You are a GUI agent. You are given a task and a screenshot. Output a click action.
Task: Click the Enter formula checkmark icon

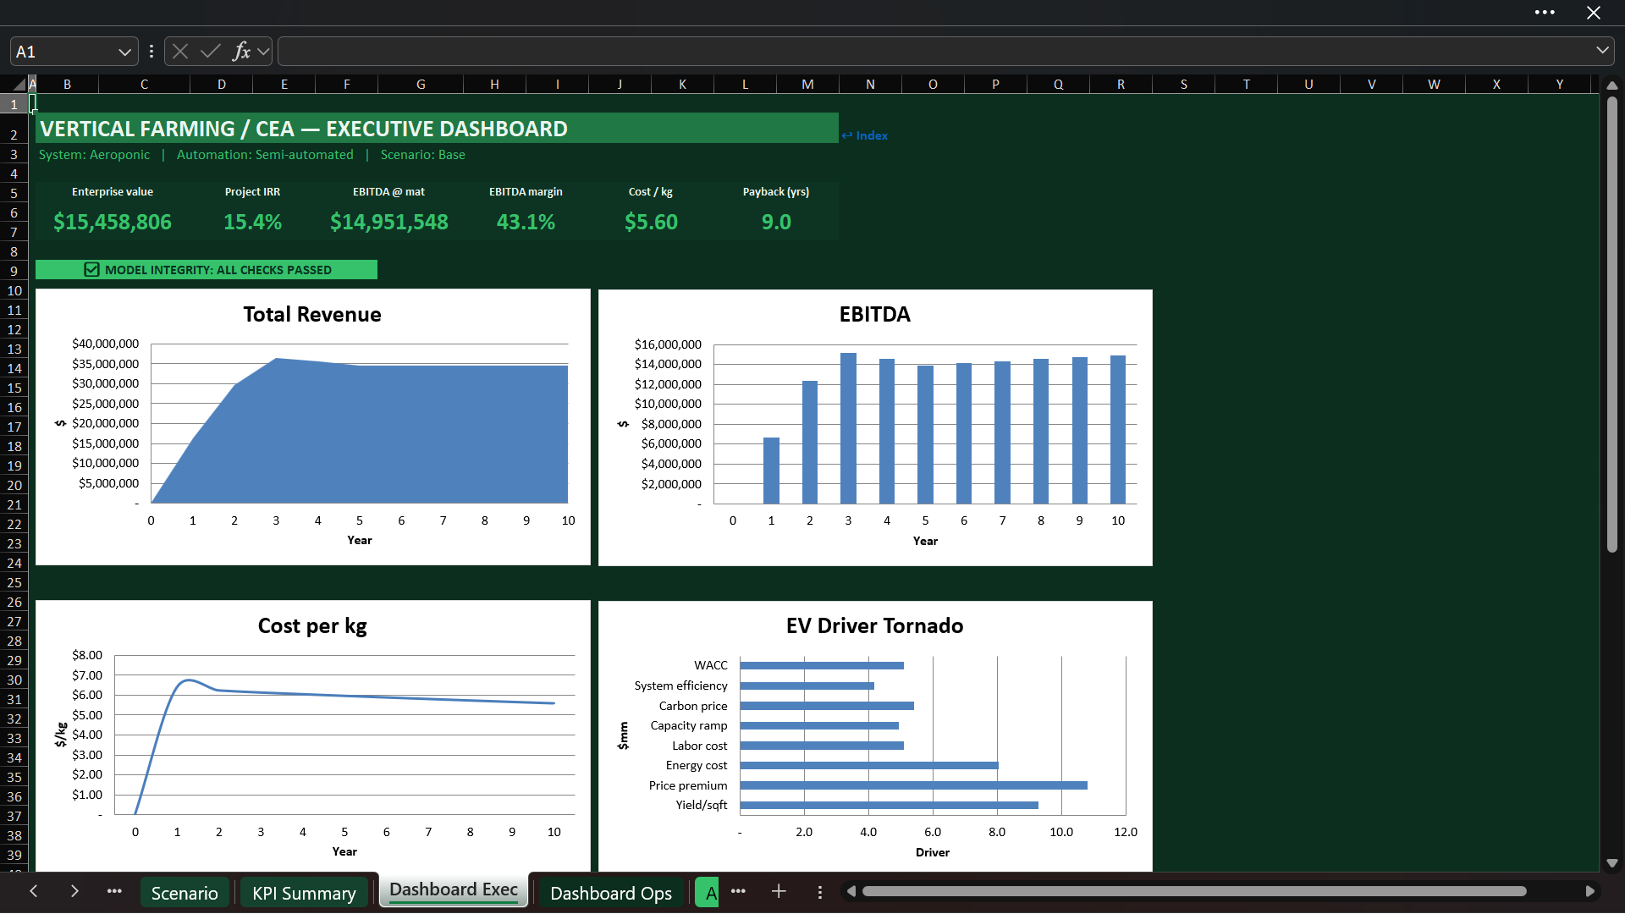(211, 52)
